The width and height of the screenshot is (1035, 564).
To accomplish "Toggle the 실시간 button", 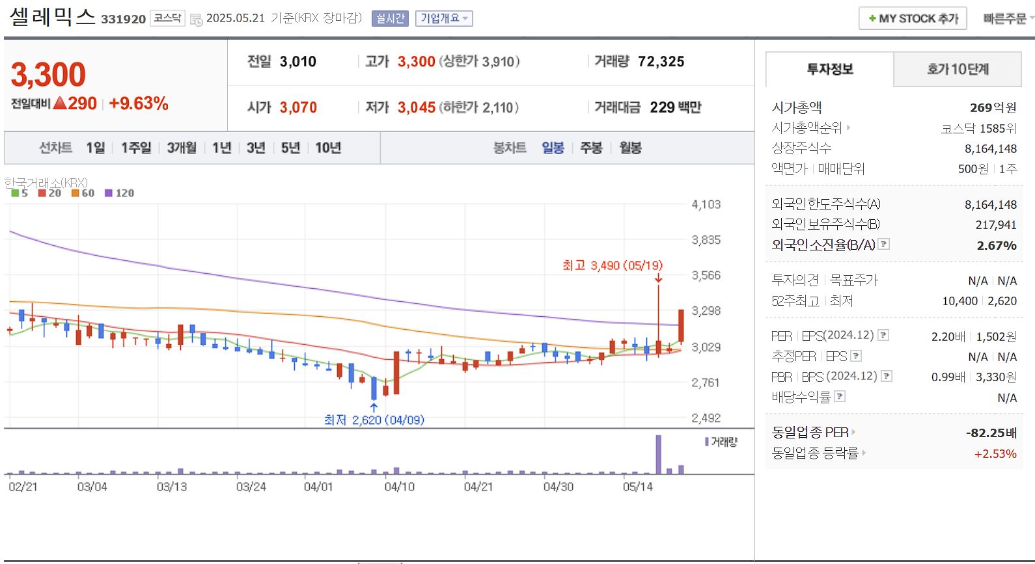I will coord(390,19).
